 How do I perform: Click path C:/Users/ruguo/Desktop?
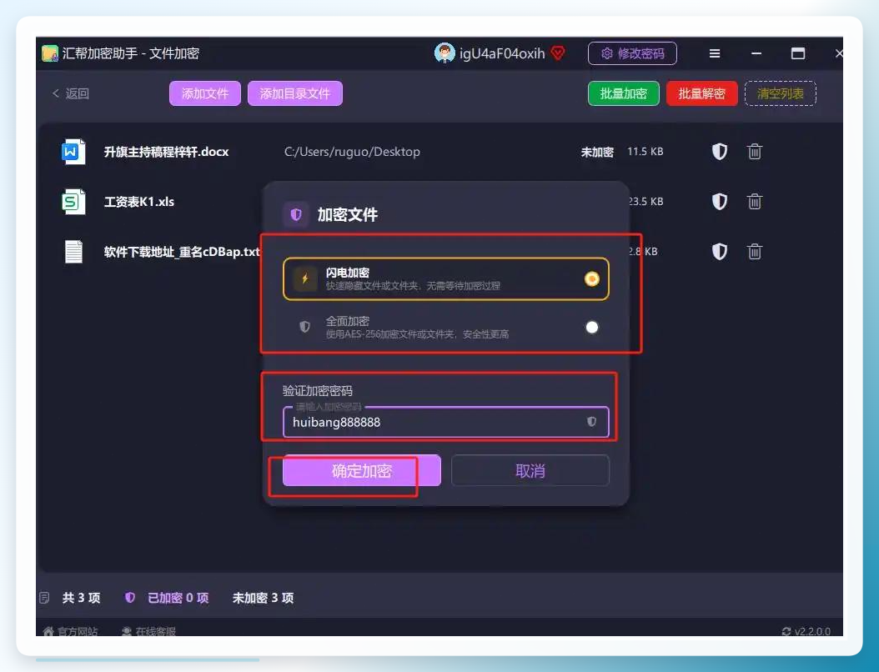click(x=352, y=152)
